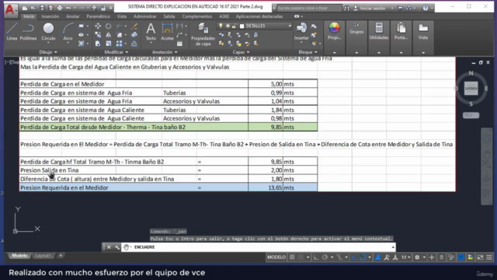Switch to the Inserción ribbon tab
The image size is (497, 280).
pyautogui.click(x=50, y=16)
